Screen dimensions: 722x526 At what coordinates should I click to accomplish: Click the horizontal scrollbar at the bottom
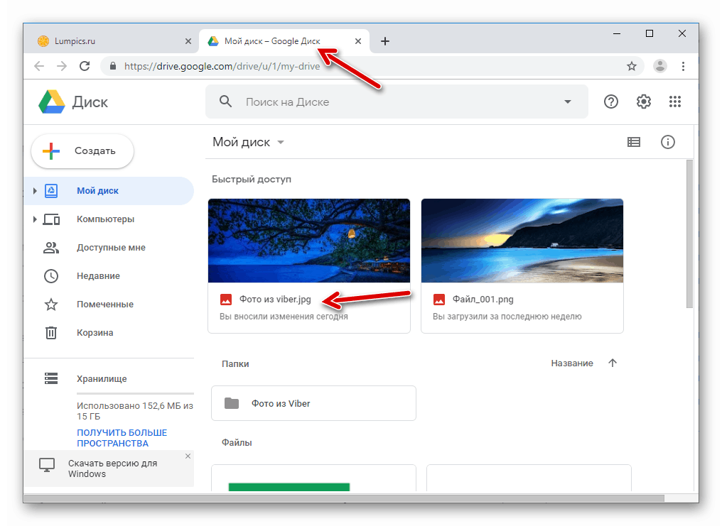[344, 498]
